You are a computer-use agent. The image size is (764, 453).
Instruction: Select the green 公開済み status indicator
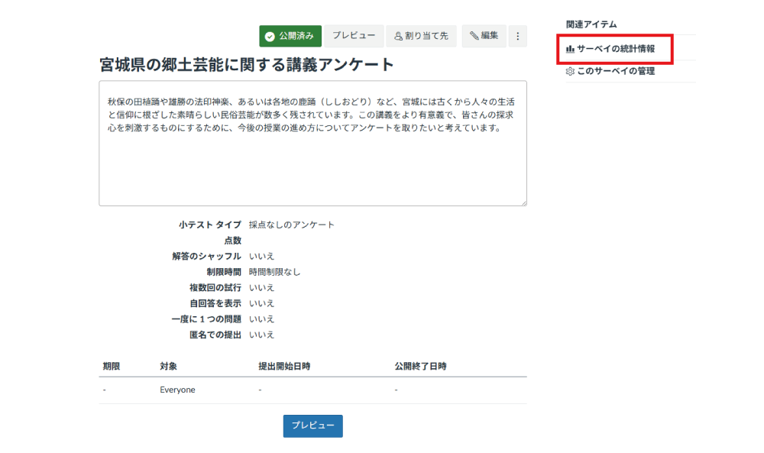pyautogui.click(x=290, y=36)
